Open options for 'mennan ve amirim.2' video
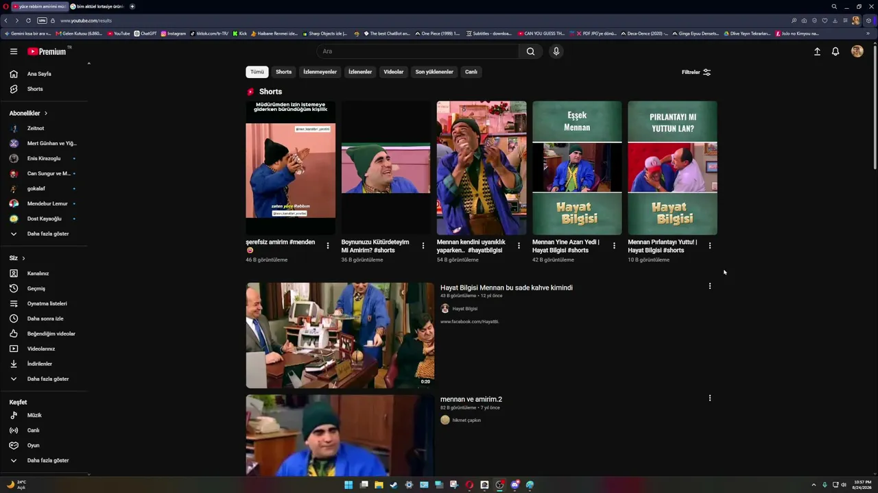The height and width of the screenshot is (493, 878). click(709, 398)
